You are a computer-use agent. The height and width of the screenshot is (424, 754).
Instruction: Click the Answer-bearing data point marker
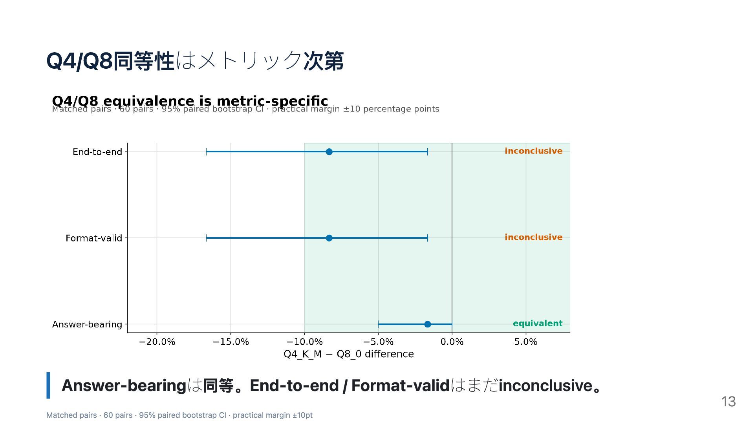428,324
